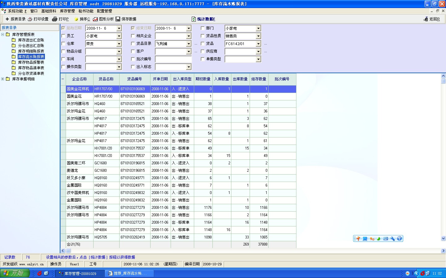Click the help icon in the floating input toolbar

(x=400, y=238)
